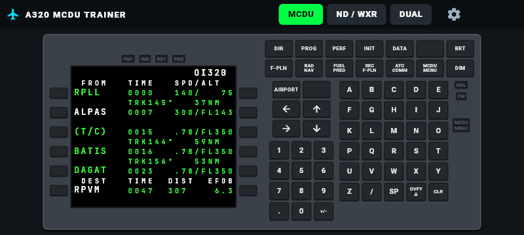Click left line select key beside RPLL
The height and width of the screenshot is (235, 524).
59,93
